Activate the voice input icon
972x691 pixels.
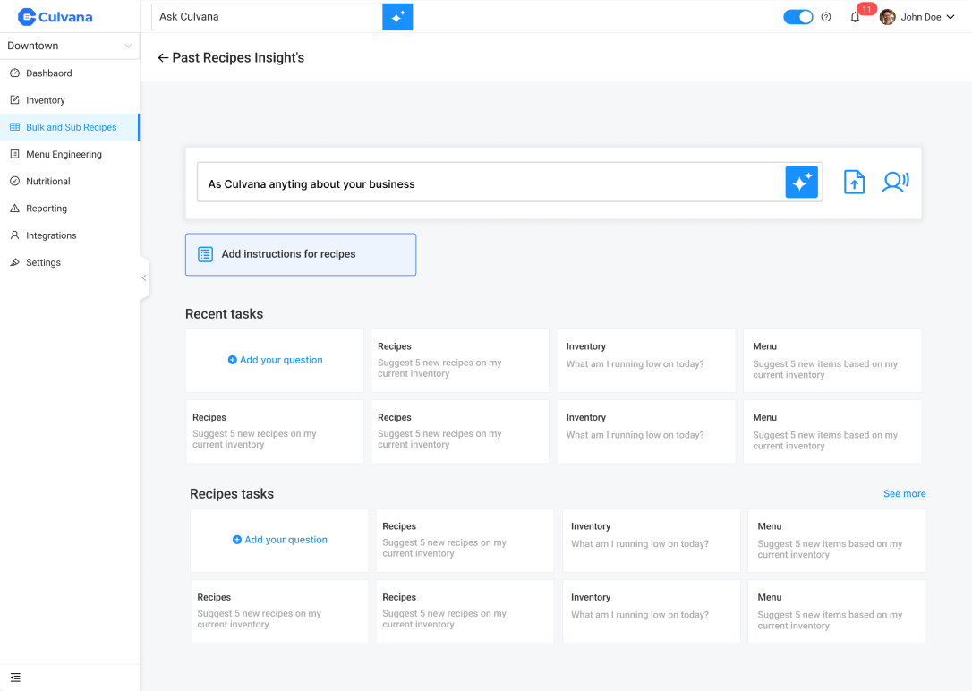894,183
